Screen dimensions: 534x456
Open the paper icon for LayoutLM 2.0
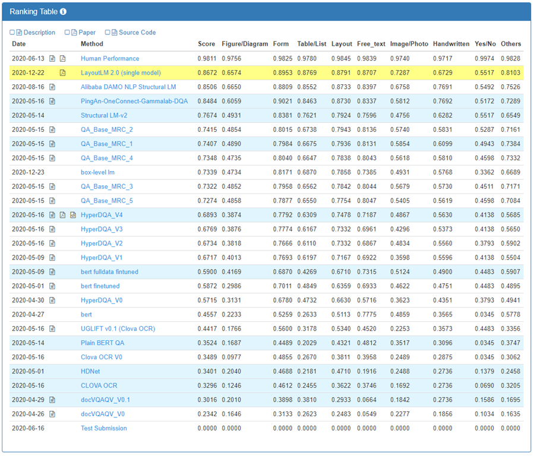(x=63, y=73)
